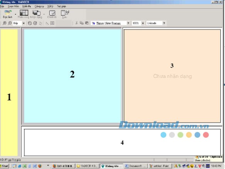Viewport: 225px width, 169px height.
Task: Click the zoom in magnifier icon
Action: pyautogui.click(x=5, y=23)
